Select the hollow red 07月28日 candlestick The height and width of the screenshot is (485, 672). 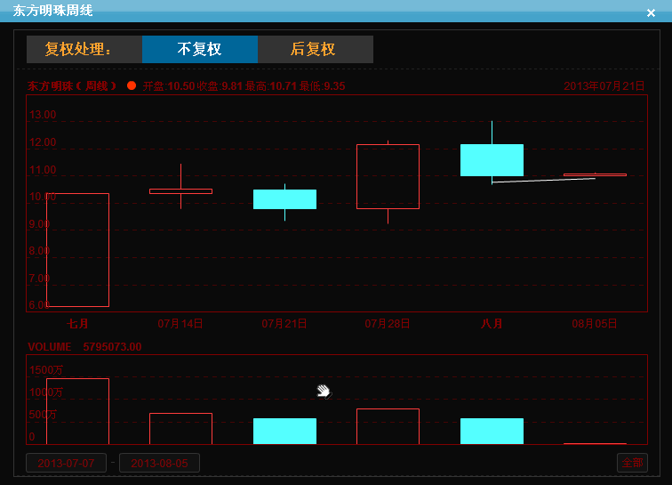[x=388, y=176]
